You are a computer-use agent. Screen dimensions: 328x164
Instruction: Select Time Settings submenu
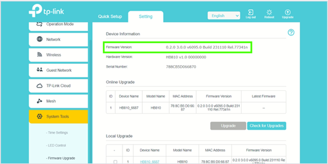click(57, 133)
